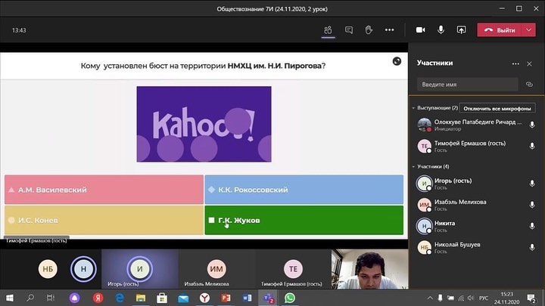Select Изабэль Мелихова tile in video strip
This screenshot has height=306, width=545.
216,269
